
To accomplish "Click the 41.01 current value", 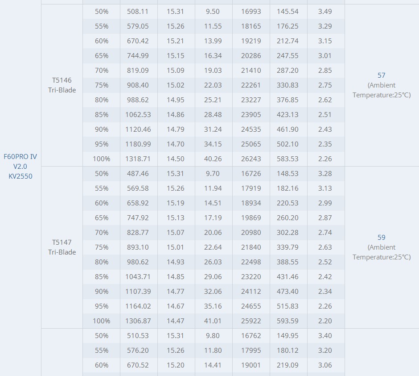I will (x=213, y=321).
